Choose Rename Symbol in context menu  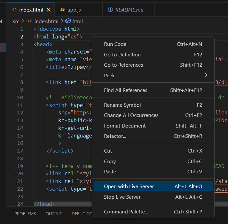click(x=122, y=105)
